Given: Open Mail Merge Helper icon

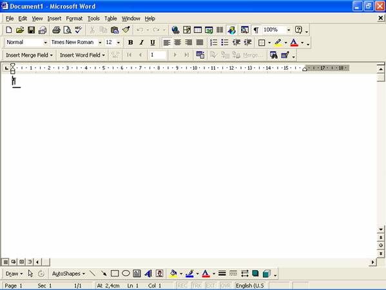Looking at the screenshot, I should (x=200, y=55).
